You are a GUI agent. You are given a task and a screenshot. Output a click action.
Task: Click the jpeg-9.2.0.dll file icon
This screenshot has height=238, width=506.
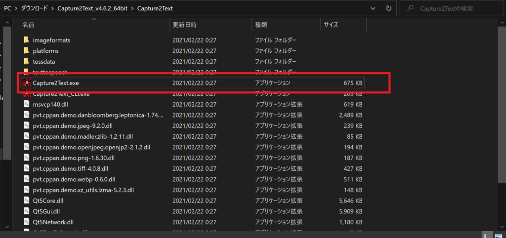click(x=27, y=126)
